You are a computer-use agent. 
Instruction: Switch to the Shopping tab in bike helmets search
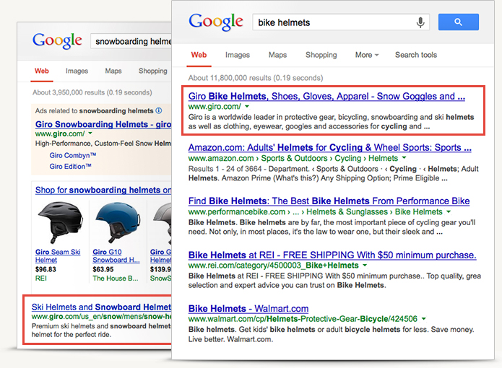(321, 55)
